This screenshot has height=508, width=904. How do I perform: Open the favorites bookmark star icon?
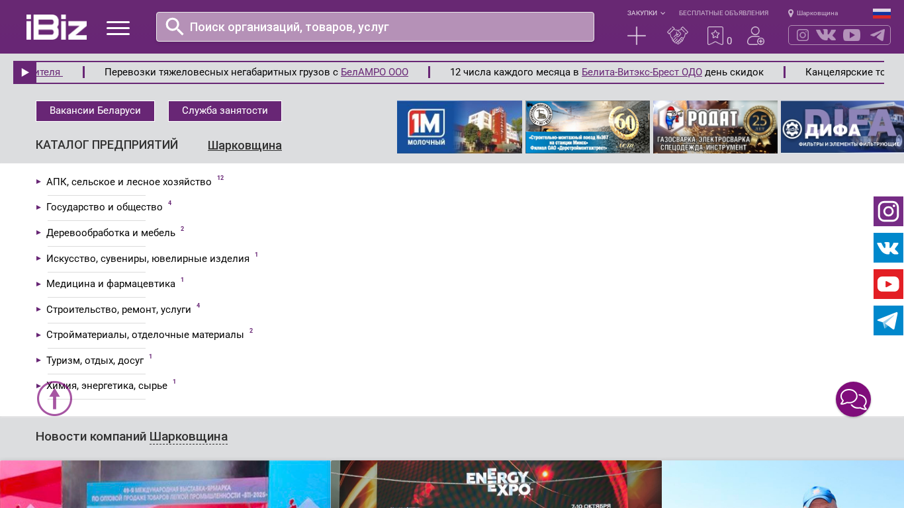click(715, 36)
